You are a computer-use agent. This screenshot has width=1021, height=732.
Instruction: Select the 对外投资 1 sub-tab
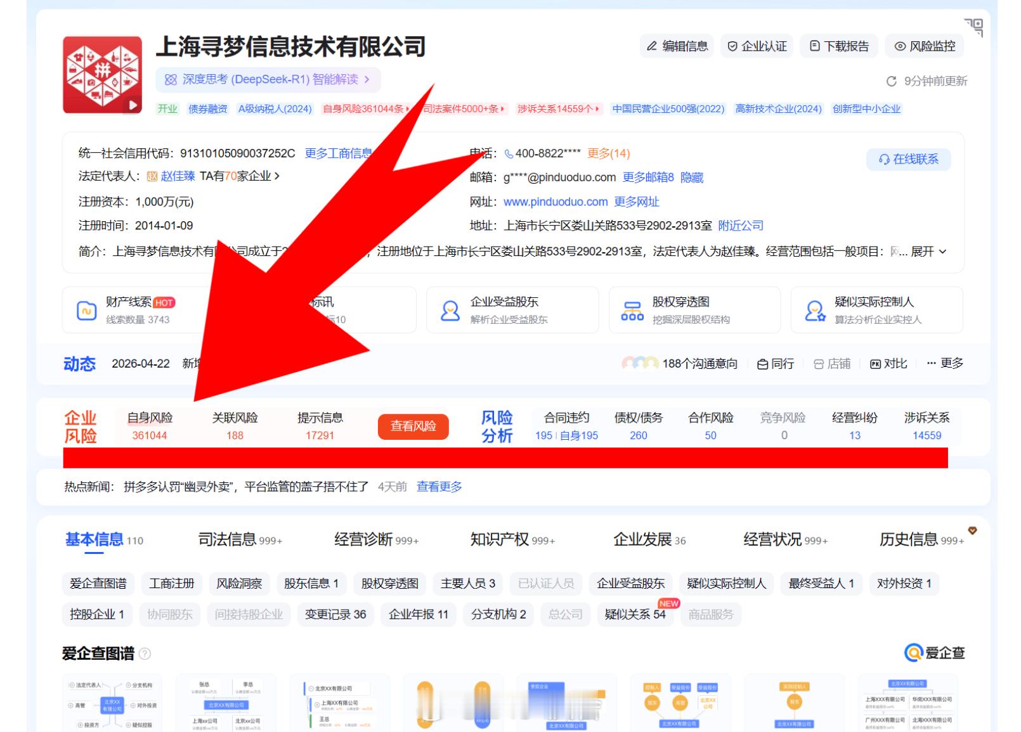tap(904, 584)
